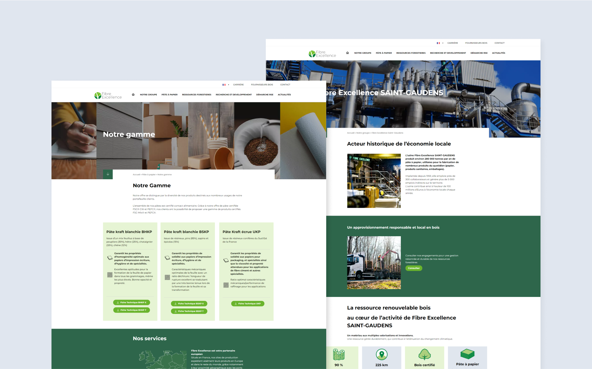The image size is (592, 369).
Task: Click the stacked paper icon for Pâte à papier
Action: click(x=467, y=354)
